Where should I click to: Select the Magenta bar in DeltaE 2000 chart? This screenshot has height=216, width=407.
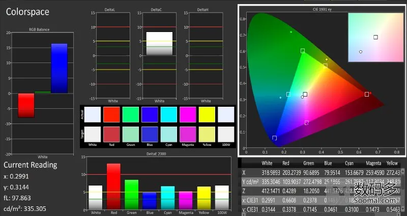pos(186,200)
